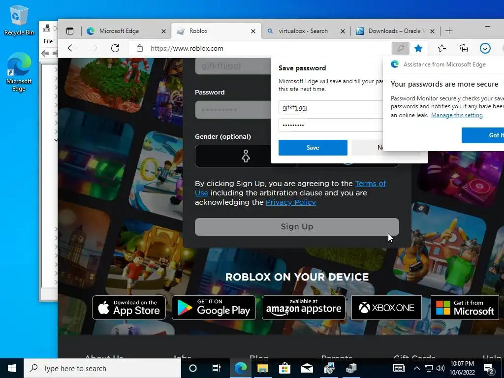Launch Microsoft Store from the taskbar
Screen dimensions: 504x378
point(284,368)
